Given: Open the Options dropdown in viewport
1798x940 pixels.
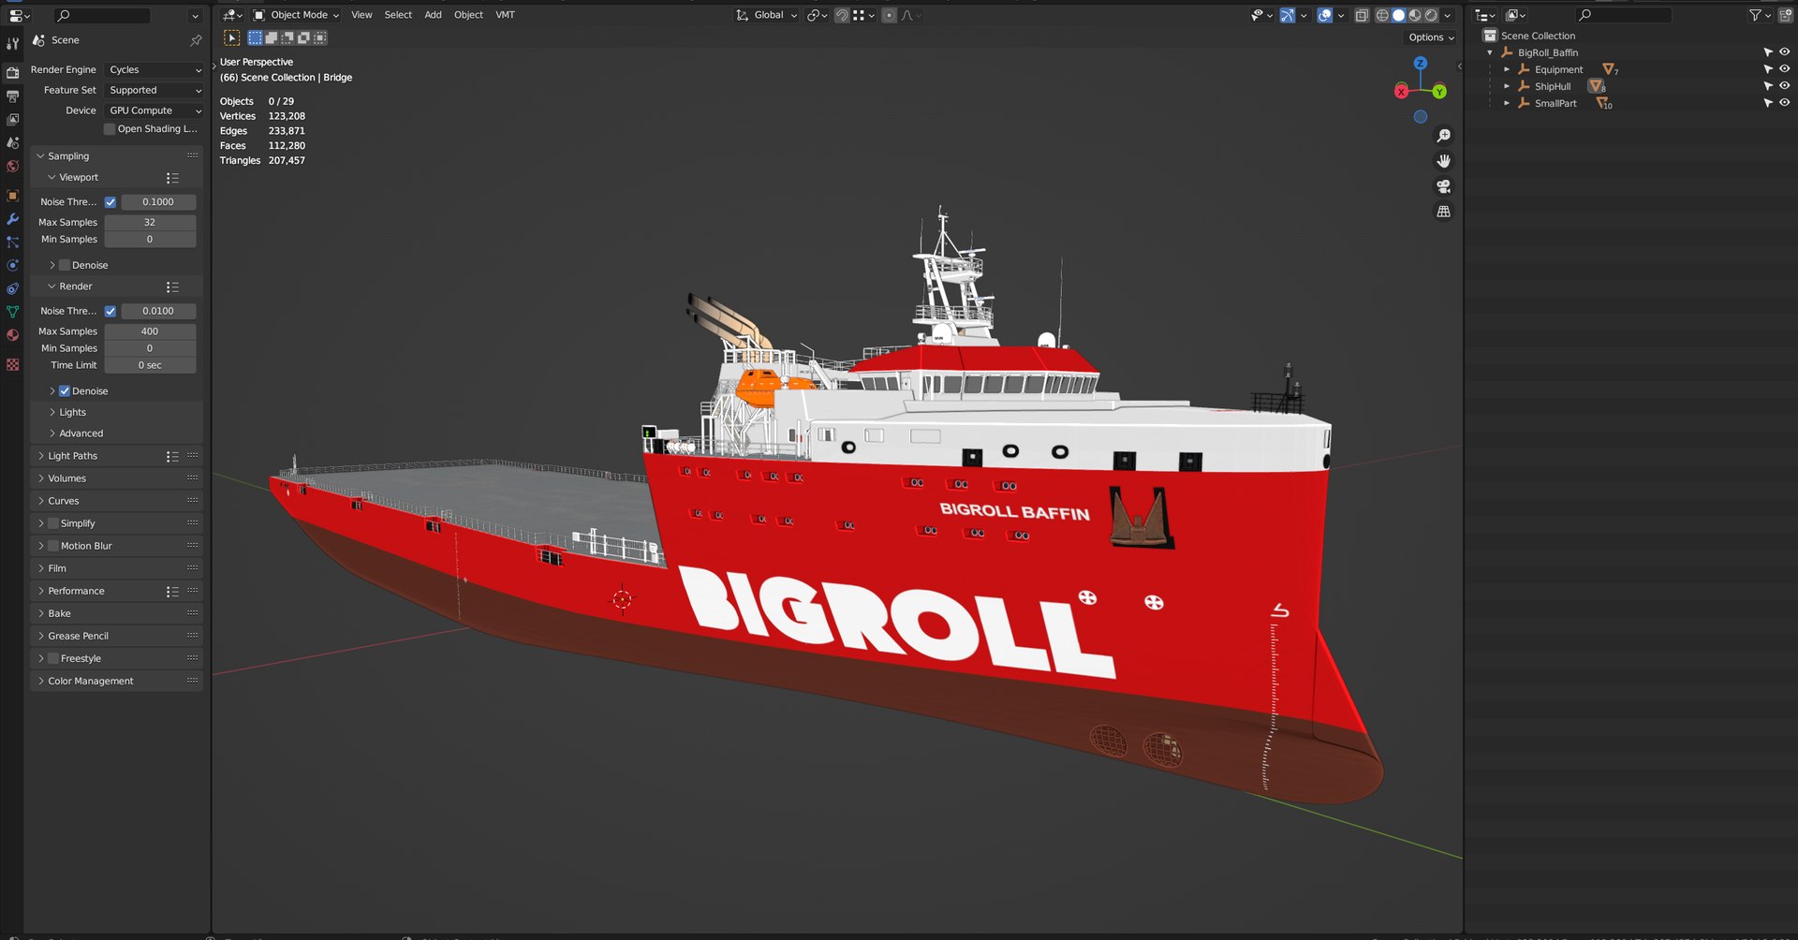Looking at the screenshot, I should point(1431,37).
